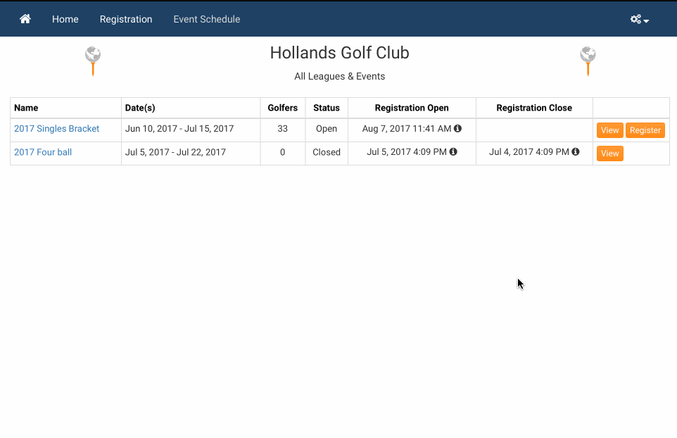Open the 2017 Four ball link
Image resolution: width=677 pixels, height=438 pixels.
pos(43,152)
